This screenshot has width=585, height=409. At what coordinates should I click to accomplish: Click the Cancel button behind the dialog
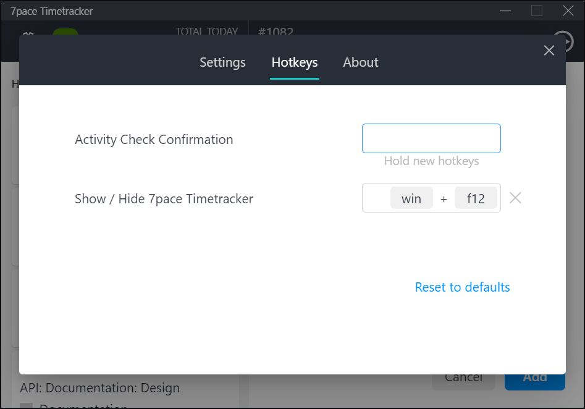(x=463, y=381)
